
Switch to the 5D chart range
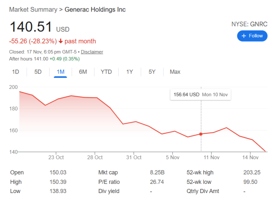click(38, 72)
